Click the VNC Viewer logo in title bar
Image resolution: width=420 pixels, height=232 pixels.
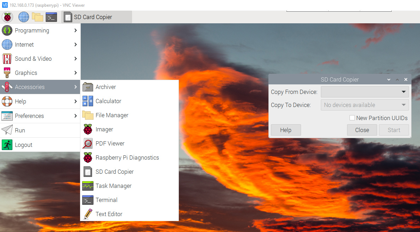(5, 5)
